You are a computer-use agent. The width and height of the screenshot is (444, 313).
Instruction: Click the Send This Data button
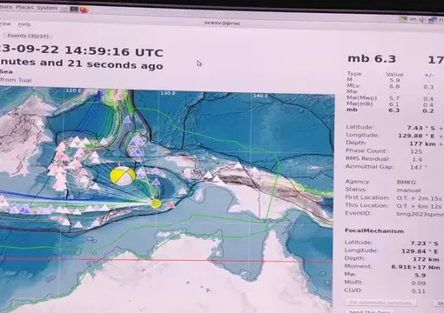370,311
